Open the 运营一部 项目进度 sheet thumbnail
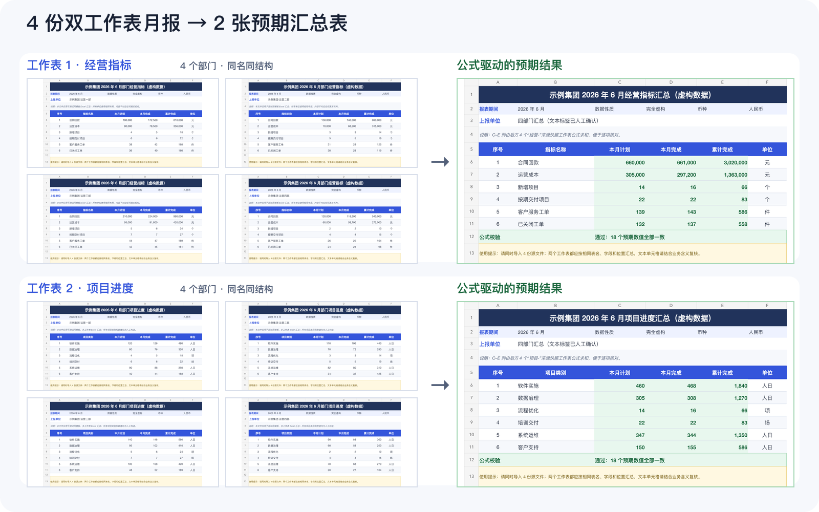Image resolution: width=819 pixels, height=512 pixels. [x=123, y=346]
